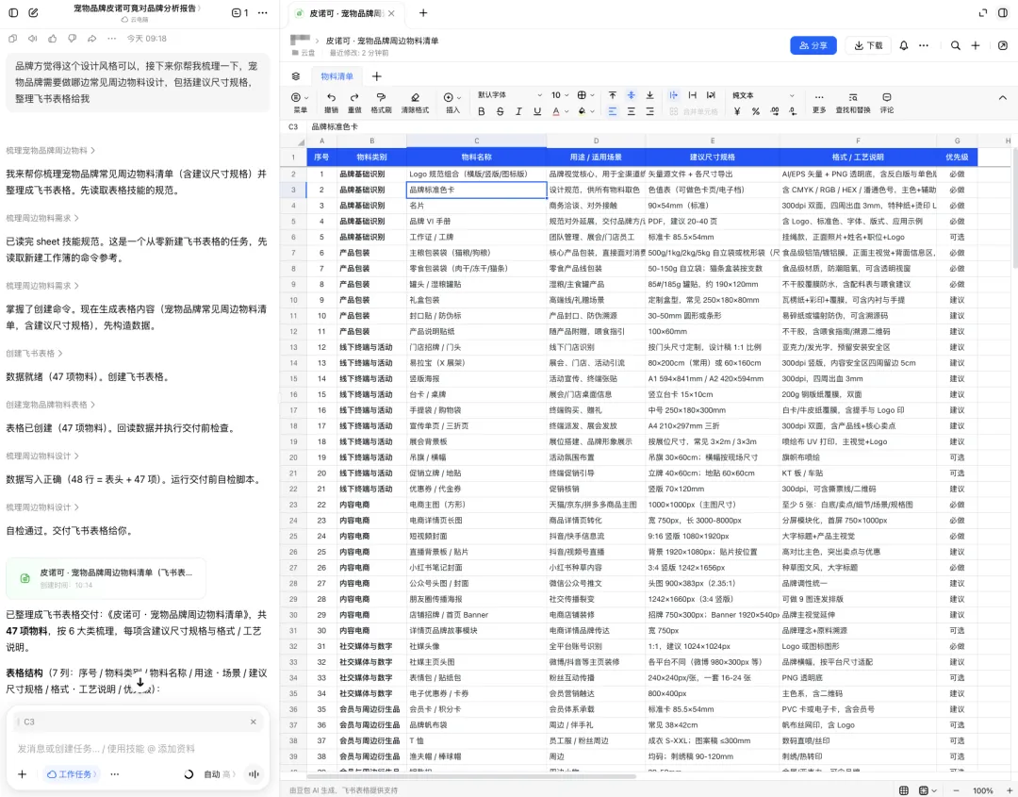Toggle underline formatting

point(537,111)
